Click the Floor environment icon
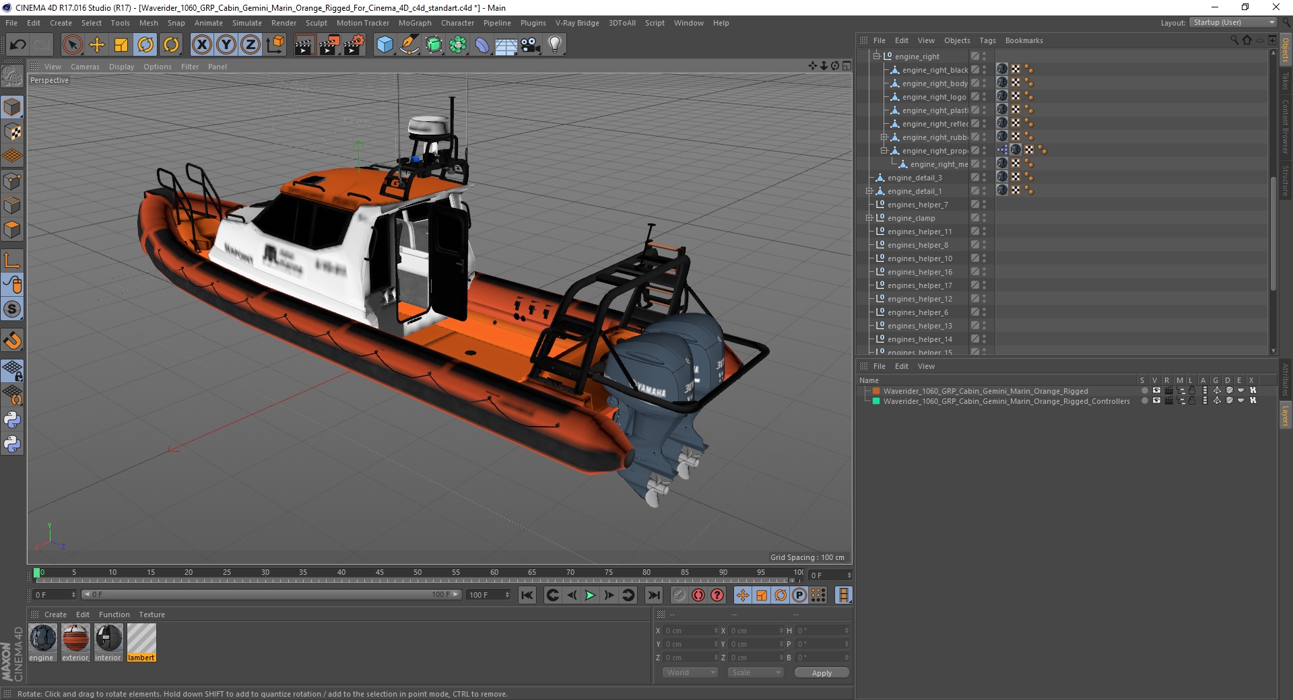Image resolution: width=1293 pixels, height=700 pixels. (x=506, y=44)
